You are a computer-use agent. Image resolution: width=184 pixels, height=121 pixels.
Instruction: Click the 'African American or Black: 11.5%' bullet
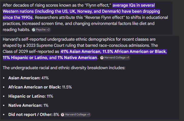point(40,87)
